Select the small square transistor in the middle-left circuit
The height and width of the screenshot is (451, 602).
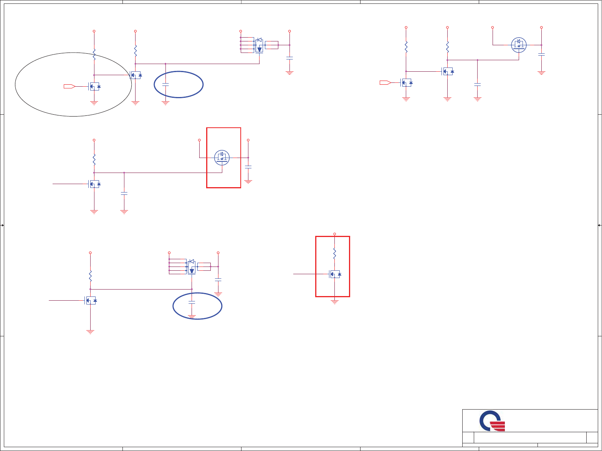(94, 184)
